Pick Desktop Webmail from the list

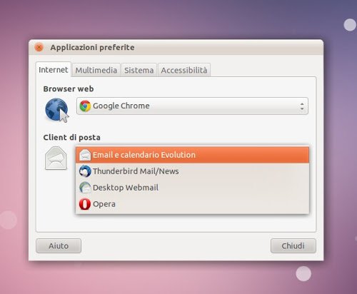(x=192, y=188)
